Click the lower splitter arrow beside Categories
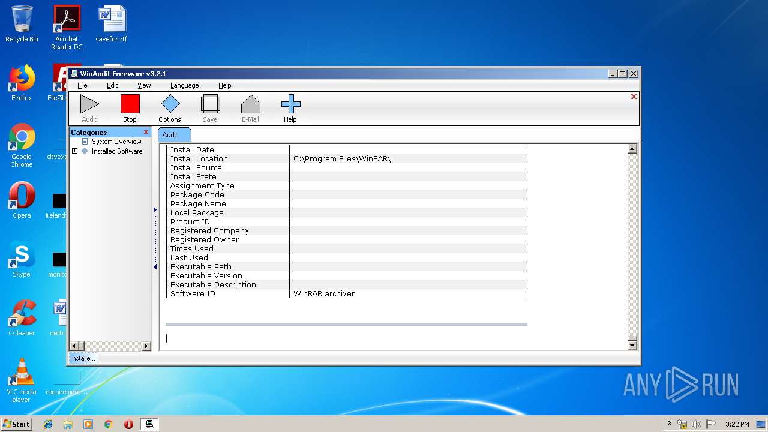 click(155, 266)
